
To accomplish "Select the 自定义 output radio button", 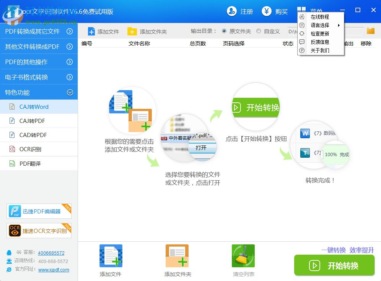I will (259, 31).
